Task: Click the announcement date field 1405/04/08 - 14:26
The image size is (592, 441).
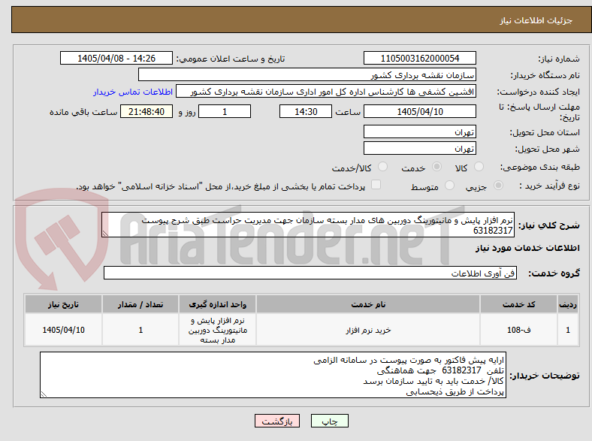Action: tap(116, 58)
